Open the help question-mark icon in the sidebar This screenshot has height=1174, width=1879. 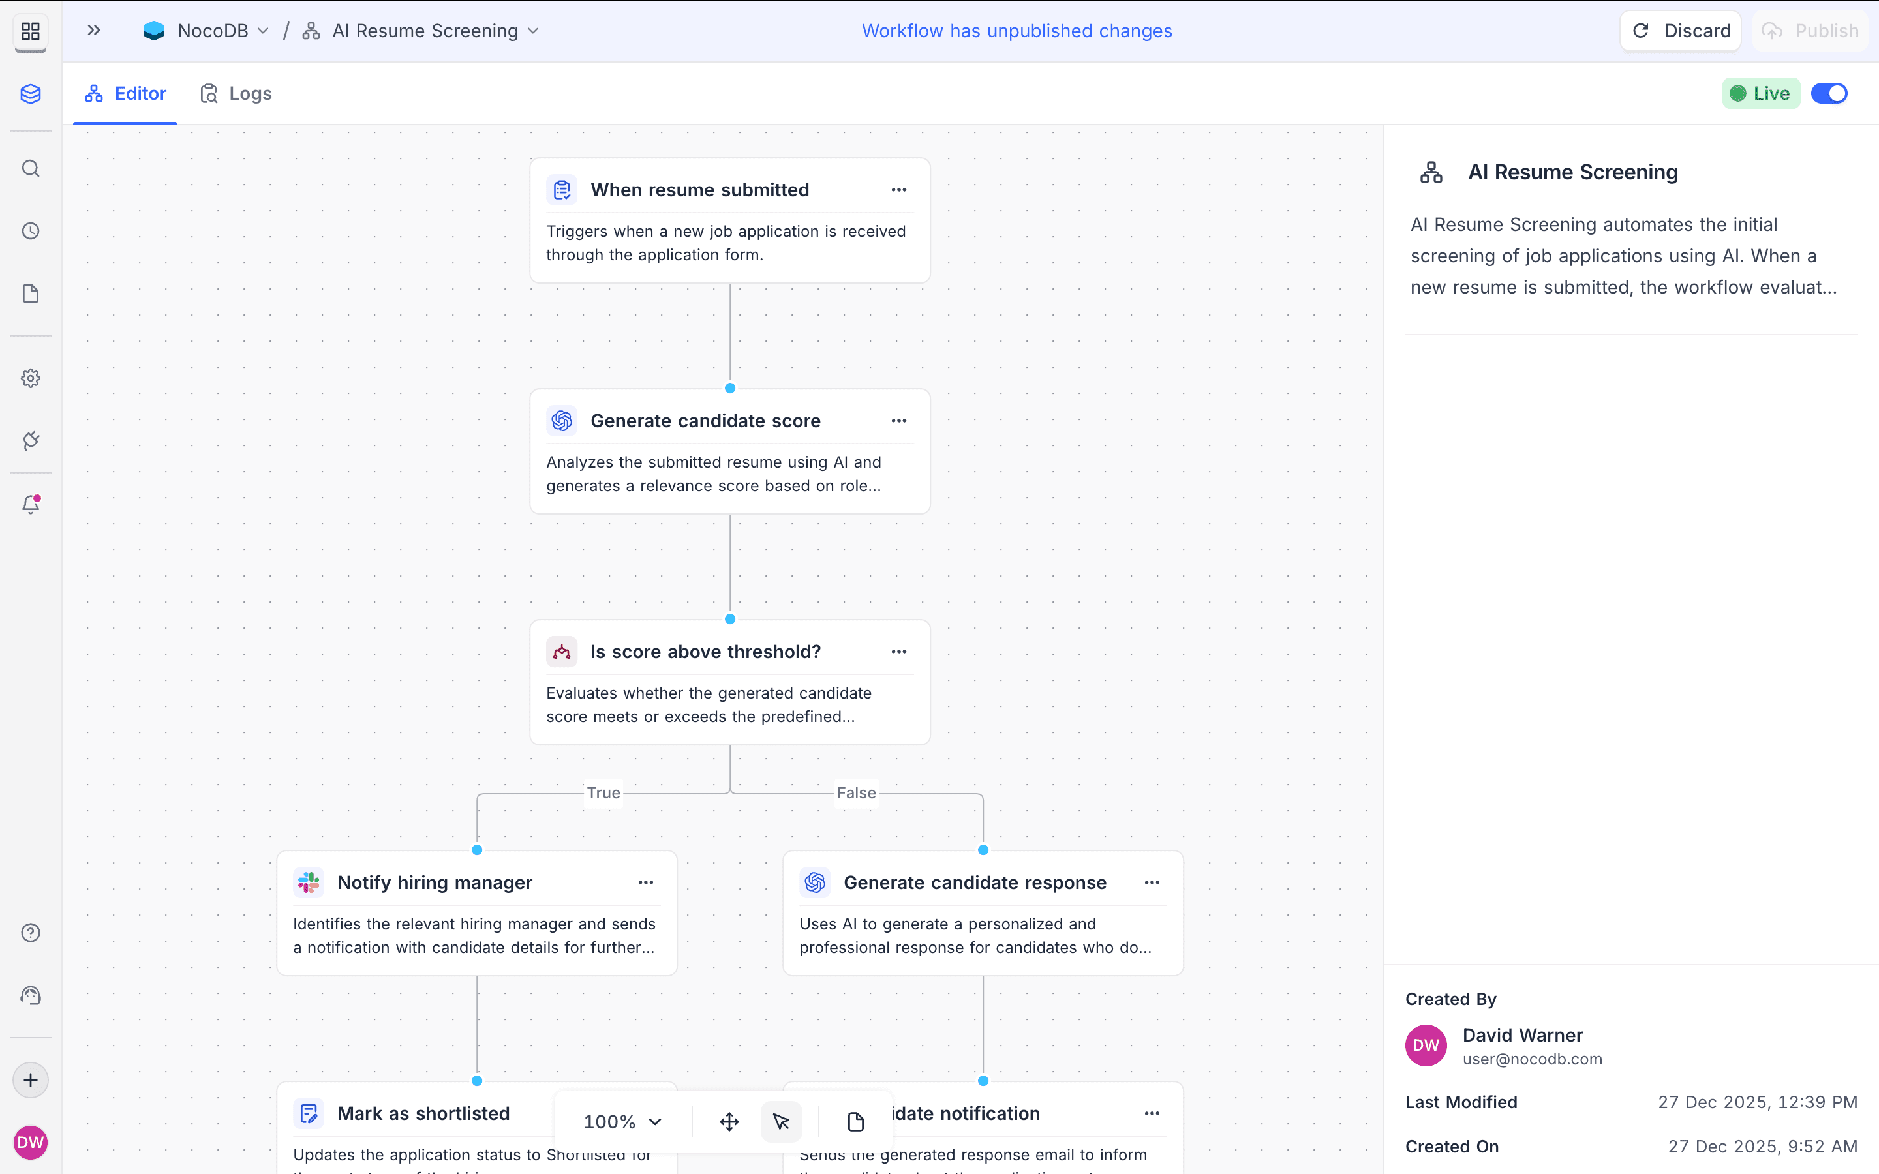tap(30, 933)
